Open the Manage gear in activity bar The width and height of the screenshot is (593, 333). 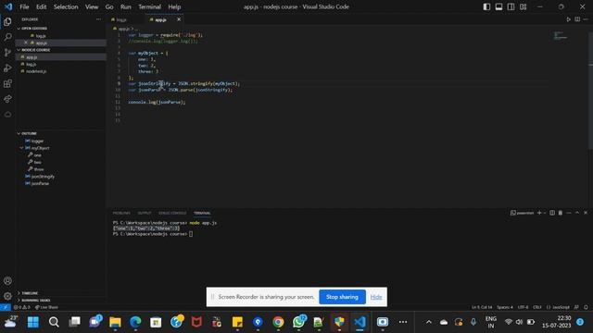(7, 296)
